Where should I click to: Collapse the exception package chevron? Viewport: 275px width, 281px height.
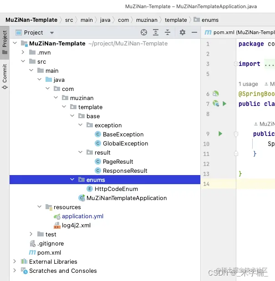(81, 125)
